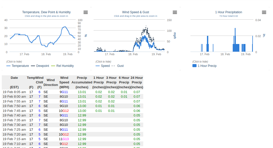Open the Wind Speed & Gust chart menu
This screenshot has width=273, height=148.
(x=175, y=12)
